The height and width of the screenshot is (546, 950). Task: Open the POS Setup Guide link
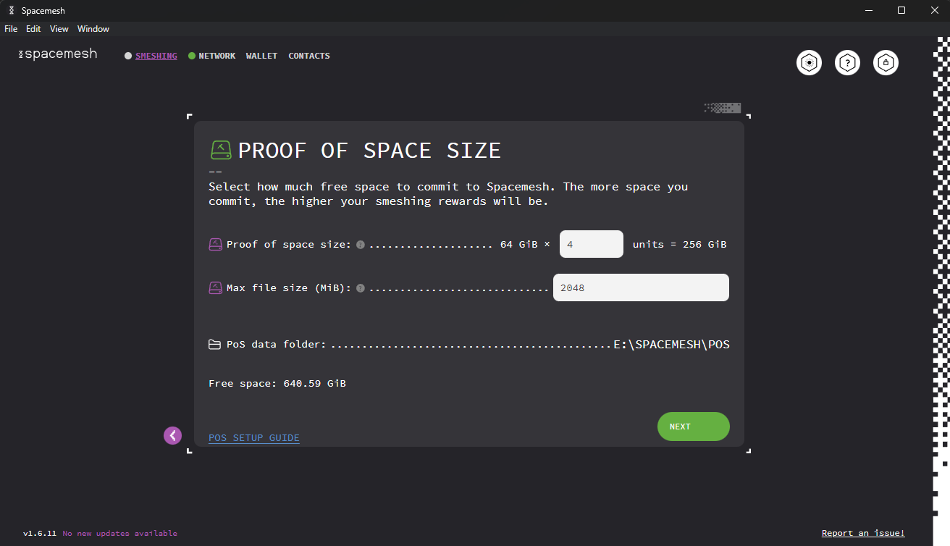254,438
